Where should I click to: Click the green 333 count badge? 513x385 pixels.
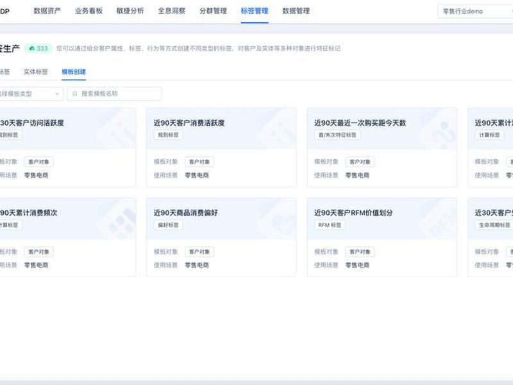pos(38,49)
